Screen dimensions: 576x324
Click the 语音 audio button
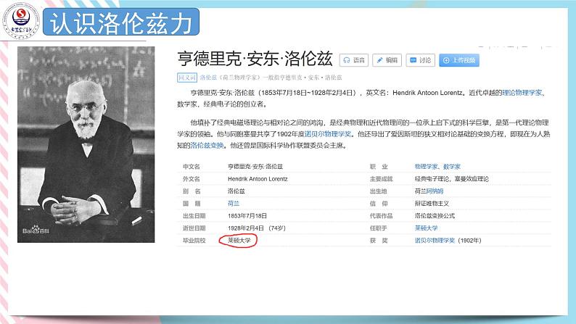355,60
